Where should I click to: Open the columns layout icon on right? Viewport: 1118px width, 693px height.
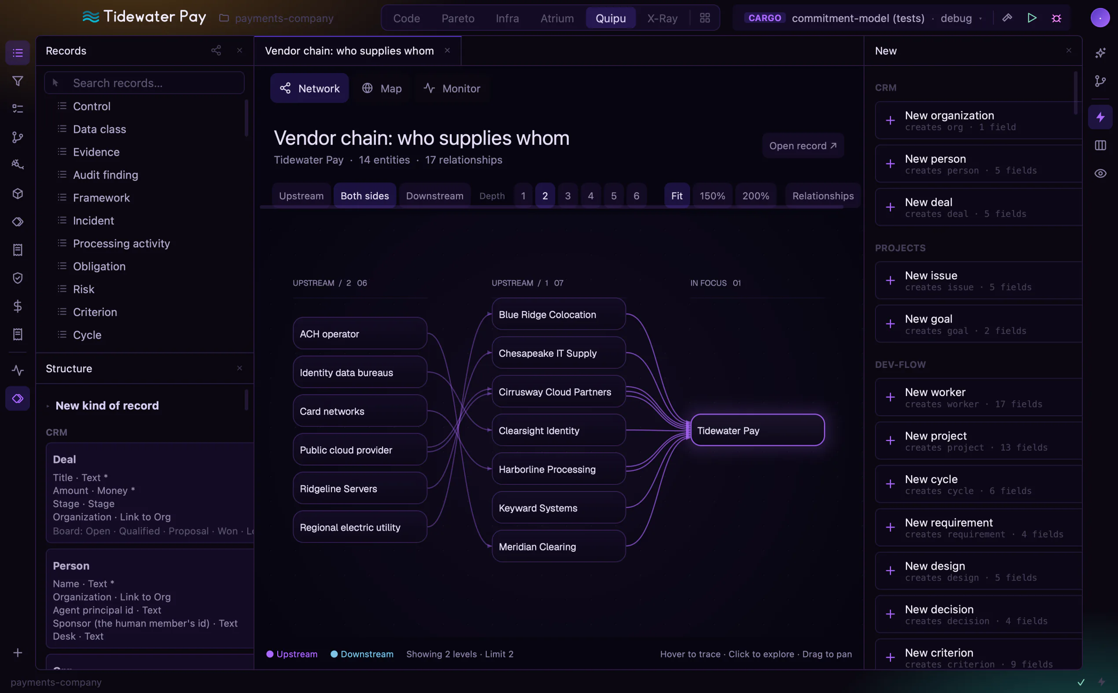[1100, 145]
